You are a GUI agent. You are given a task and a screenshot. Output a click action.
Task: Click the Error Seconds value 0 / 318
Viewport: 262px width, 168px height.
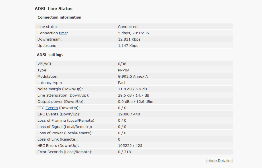pos(124,152)
